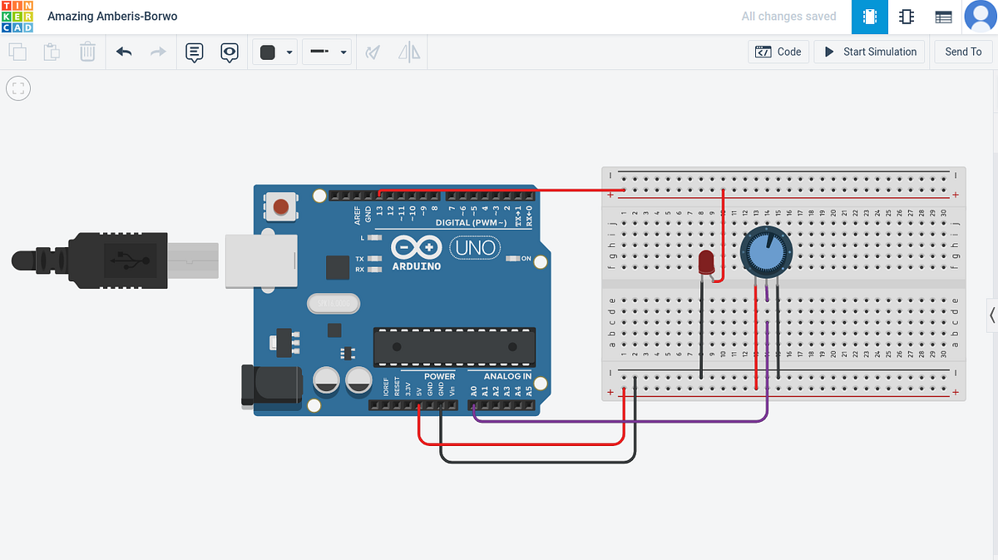Switch to schematic view

click(x=906, y=17)
